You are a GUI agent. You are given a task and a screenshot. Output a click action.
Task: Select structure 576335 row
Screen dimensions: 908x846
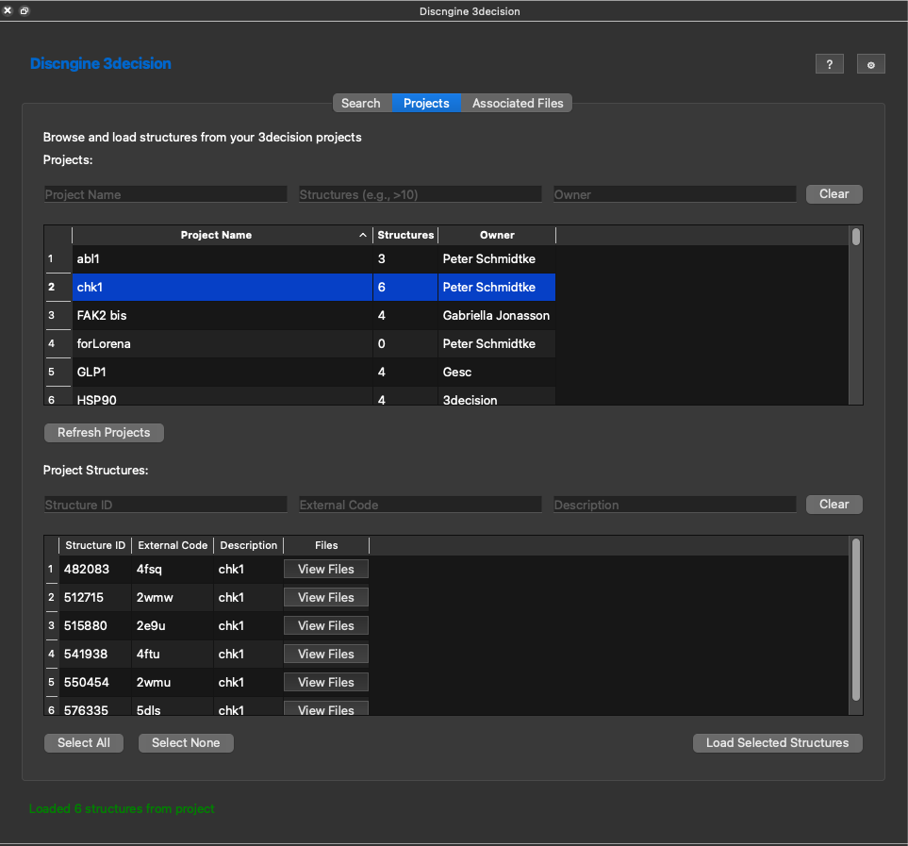pyautogui.click(x=214, y=707)
